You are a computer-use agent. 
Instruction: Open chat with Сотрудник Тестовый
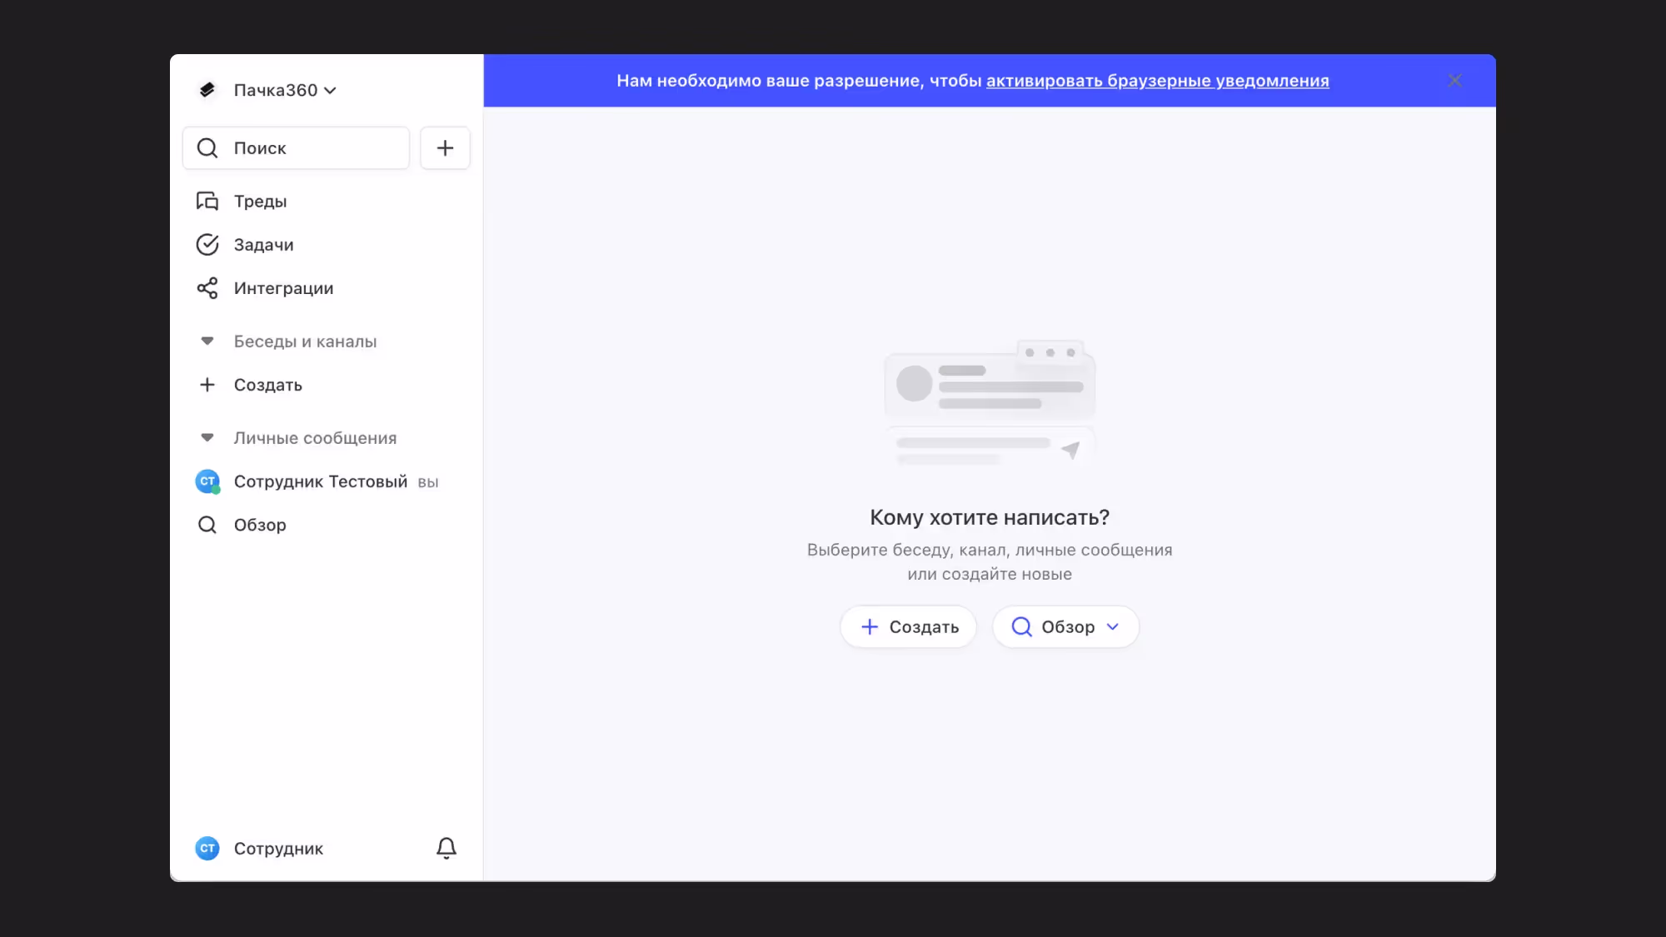pos(321,481)
